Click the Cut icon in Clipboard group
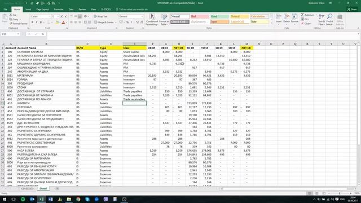 11,15
